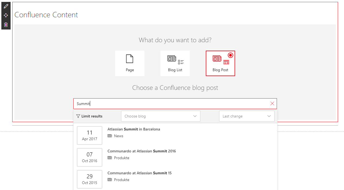Expand the chevron on the Choose blog selector

click(x=195, y=116)
